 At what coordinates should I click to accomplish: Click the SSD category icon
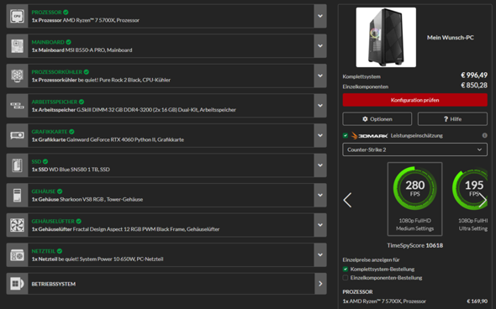point(17,165)
